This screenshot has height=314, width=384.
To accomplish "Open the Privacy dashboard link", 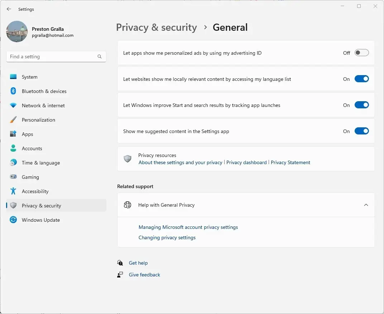I will point(246,162).
